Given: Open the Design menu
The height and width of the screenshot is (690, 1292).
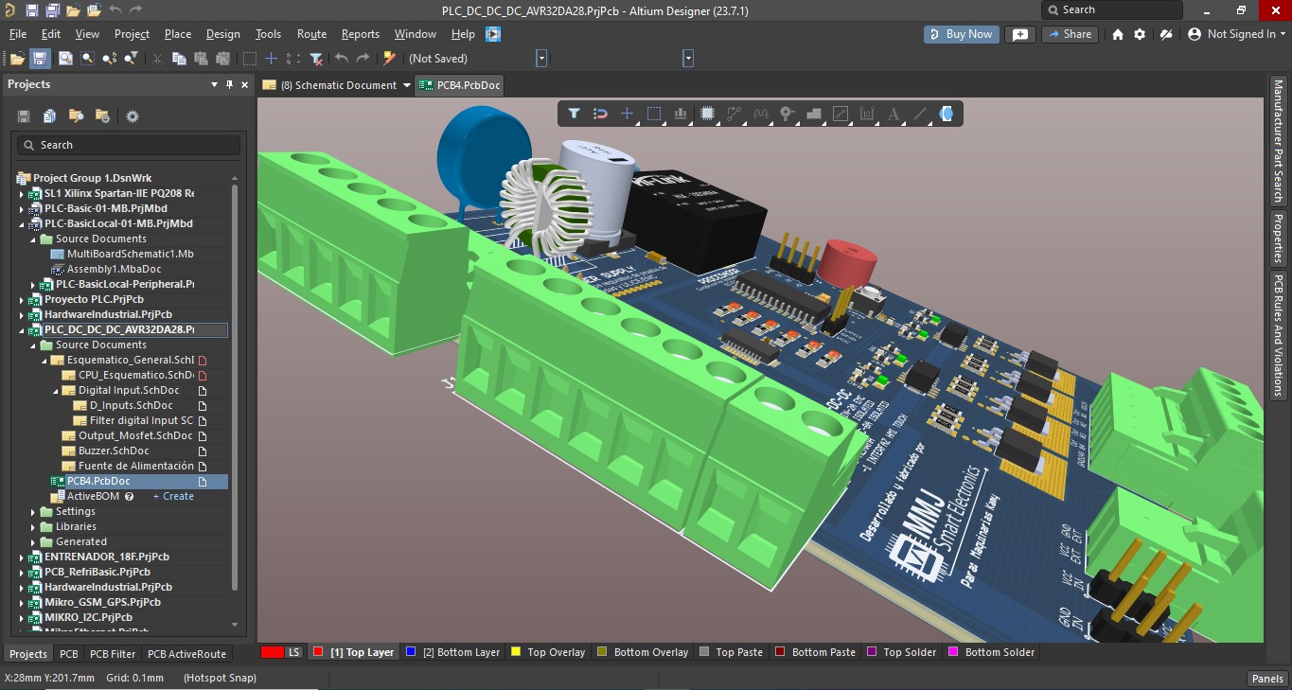Looking at the screenshot, I should coord(223,34).
